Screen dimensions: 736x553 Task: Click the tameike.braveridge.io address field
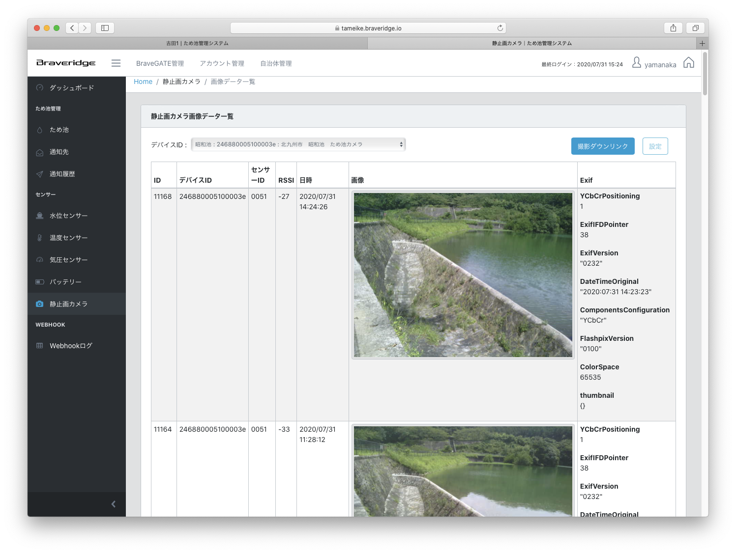[368, 28]
